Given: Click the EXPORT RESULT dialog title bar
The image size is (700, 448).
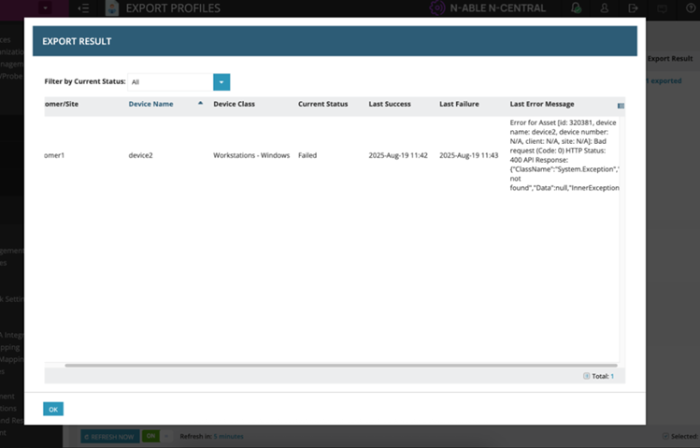Looking at the screenshot, I should pyautogui.click(x=335, y=41).
